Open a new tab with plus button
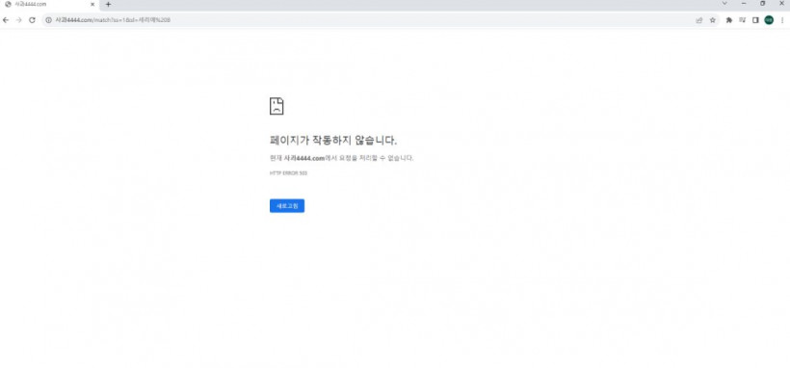Image resolution: width=790 pixels, height=368 pixels. (108, 5)
